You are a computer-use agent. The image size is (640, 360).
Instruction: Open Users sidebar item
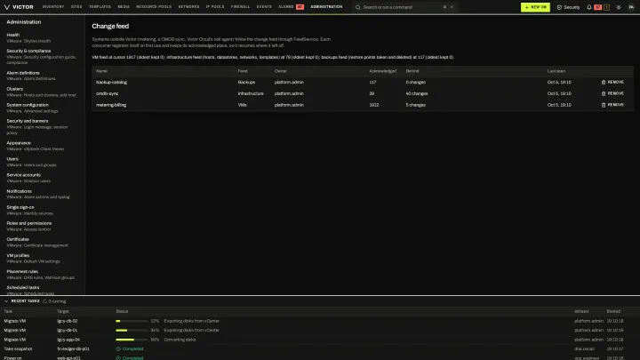43,162
